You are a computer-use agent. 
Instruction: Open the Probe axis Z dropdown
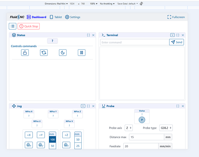(129, 128)
